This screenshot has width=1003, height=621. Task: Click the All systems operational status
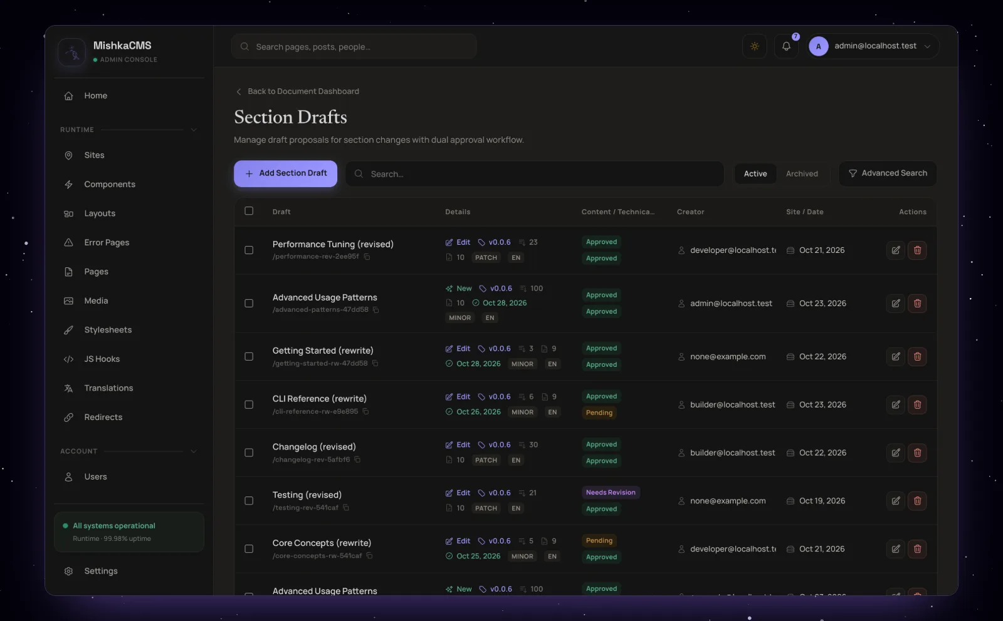coord(129,532)
